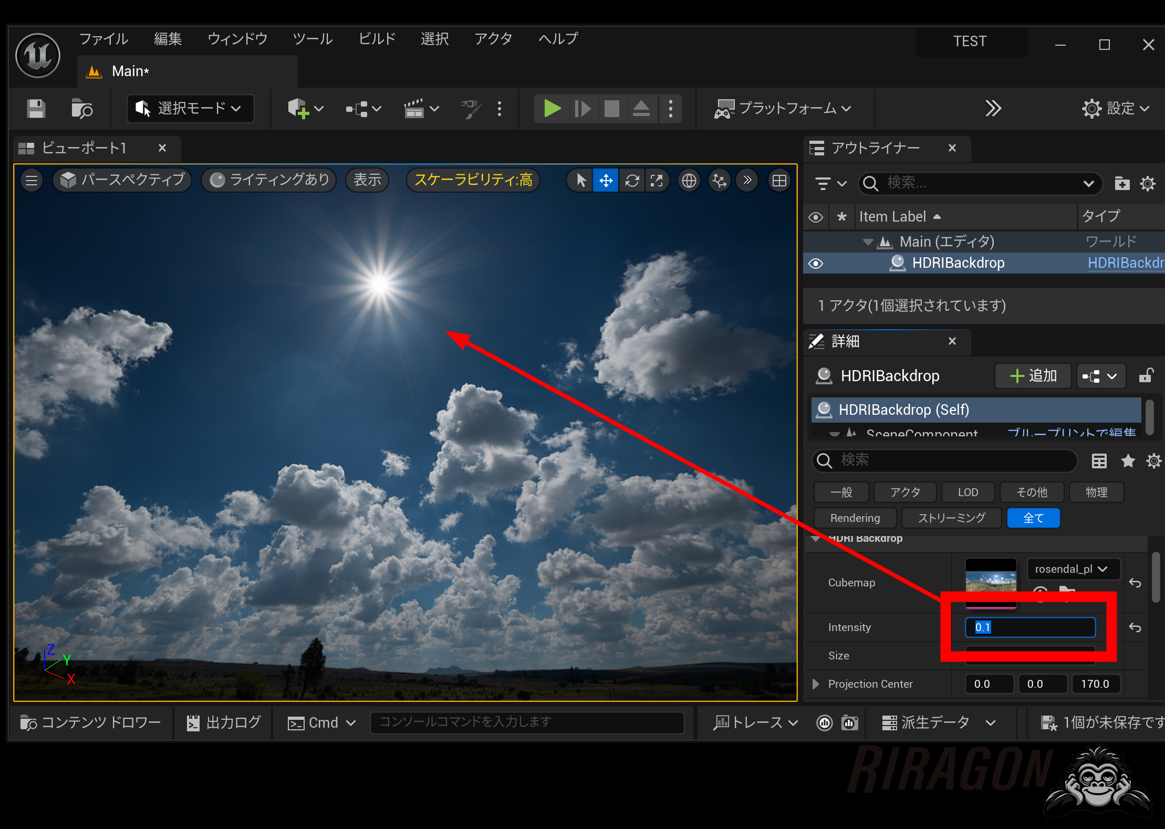The image size is (1165, 829).
Task: Open the 選択モード dropdown
Action: click(x=191, y=109)
